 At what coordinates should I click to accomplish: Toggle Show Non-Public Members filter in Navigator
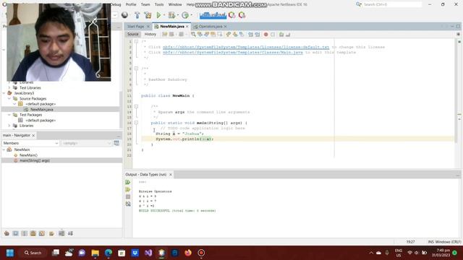tap(33, 233)
